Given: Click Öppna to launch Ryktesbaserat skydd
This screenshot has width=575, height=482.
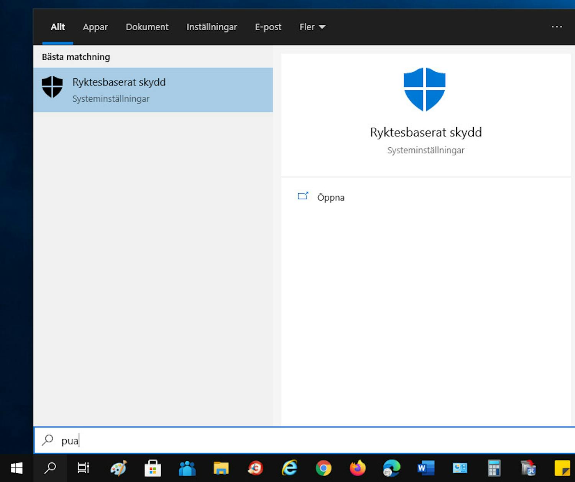Looking at the screenshot, I should pyautogui.click(x=330, y=197).
